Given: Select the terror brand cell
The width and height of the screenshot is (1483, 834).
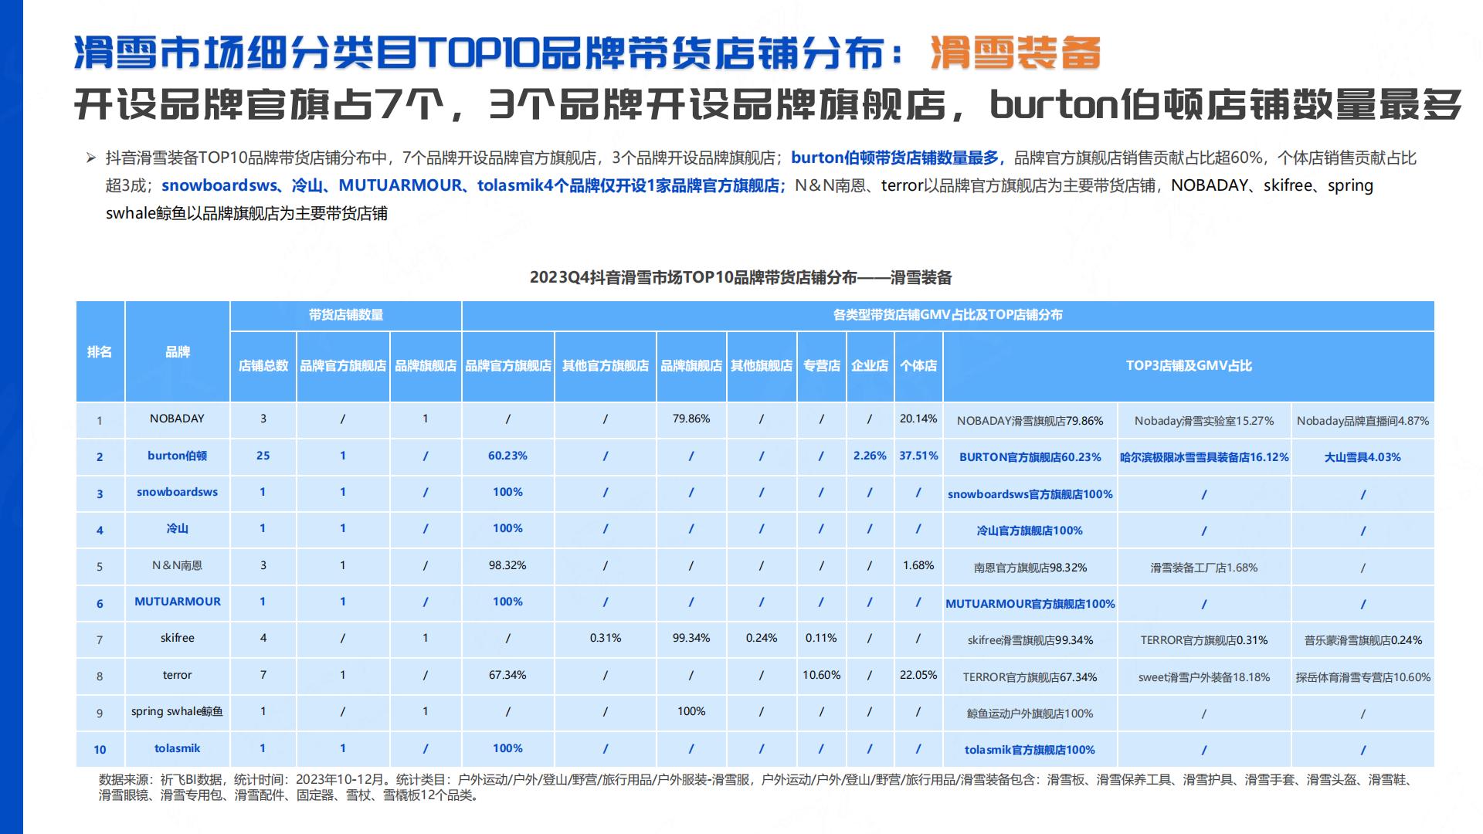Looking at the screenshot, I should [177, 675].
